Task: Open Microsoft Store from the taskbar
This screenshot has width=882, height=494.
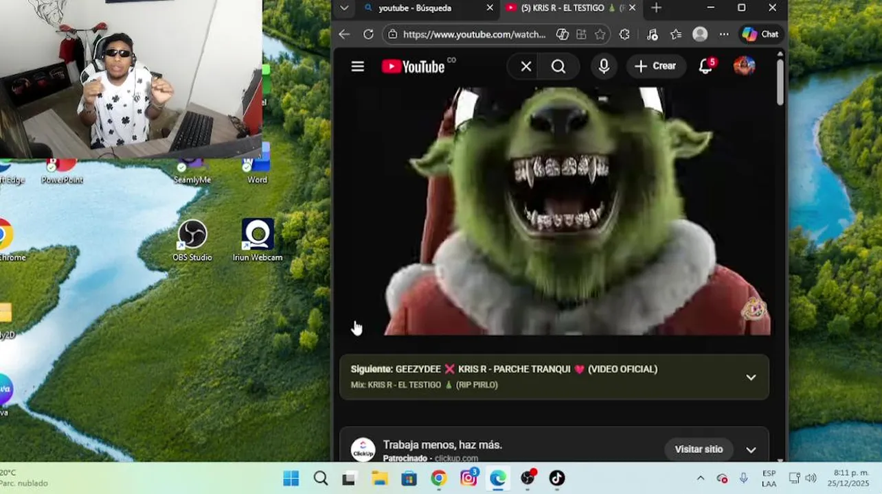Action: pos(409,478)
